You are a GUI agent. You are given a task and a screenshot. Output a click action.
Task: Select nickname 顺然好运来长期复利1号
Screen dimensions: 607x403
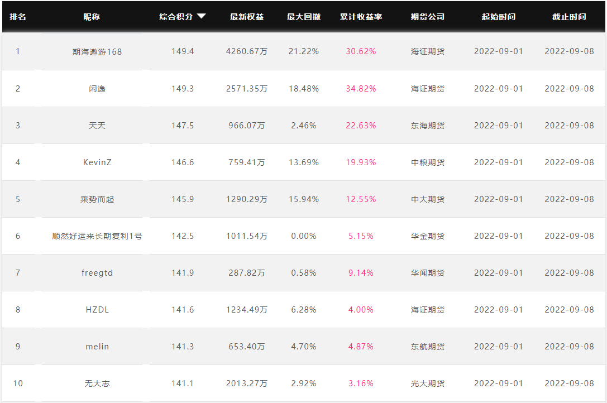coord(97,236)
